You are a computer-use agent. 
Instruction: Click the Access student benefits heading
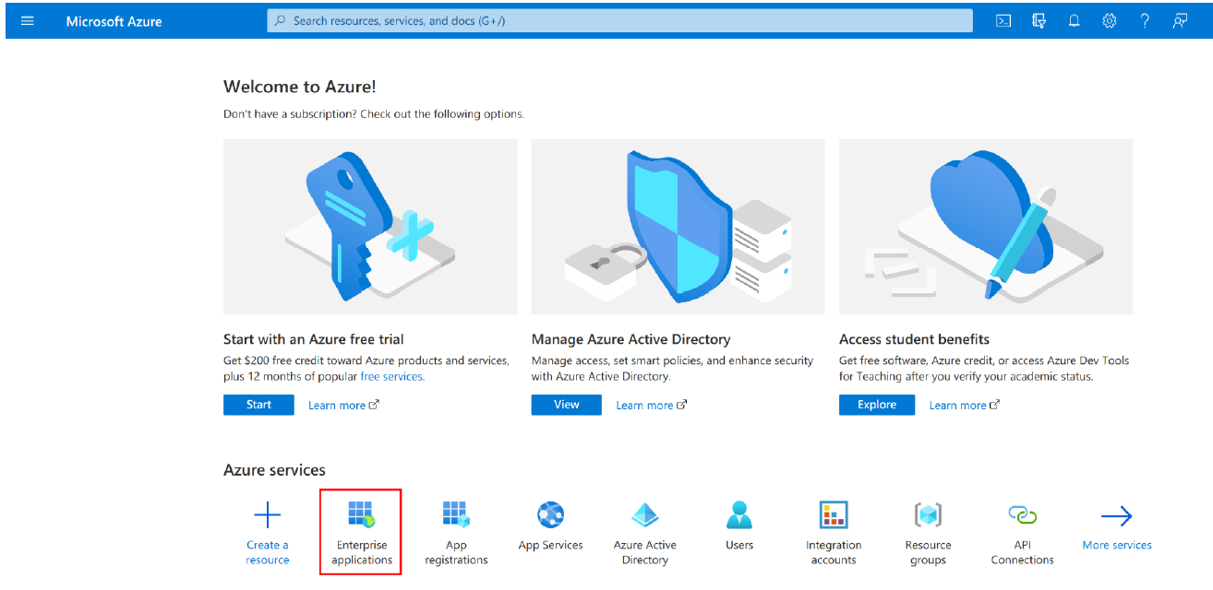tap(914, 339)
